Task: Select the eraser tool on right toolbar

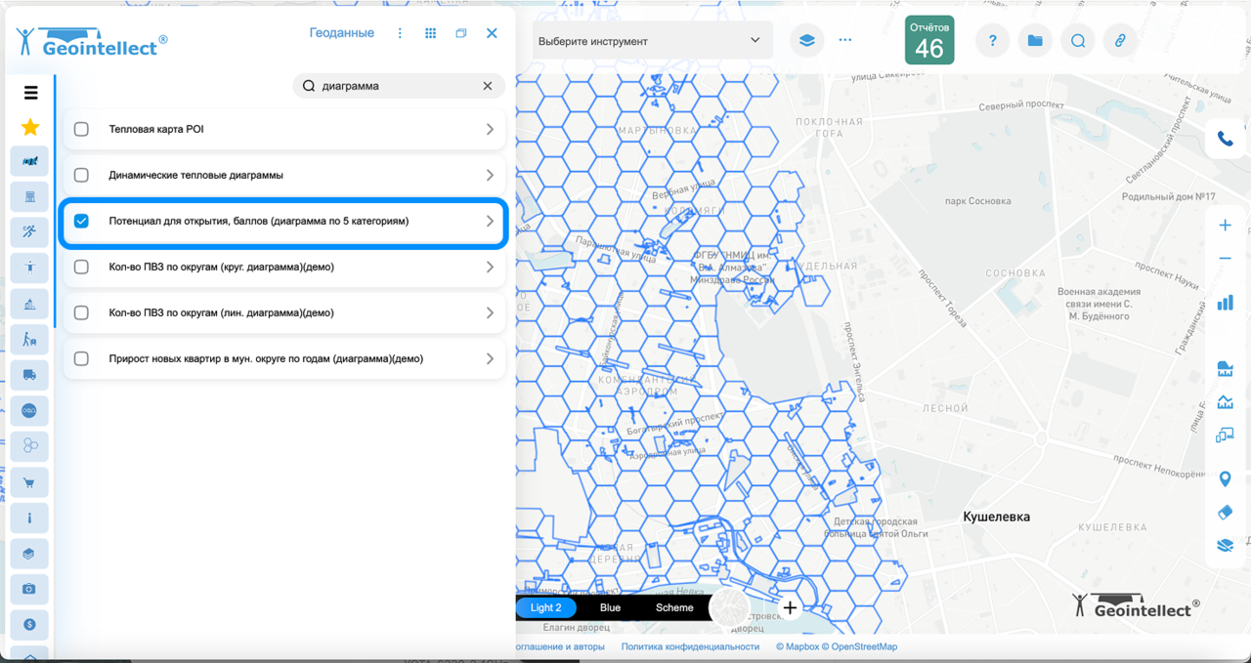Action: pos(1225,513)
